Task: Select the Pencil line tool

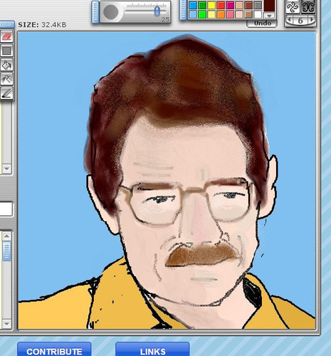Action: pos(6,93)
